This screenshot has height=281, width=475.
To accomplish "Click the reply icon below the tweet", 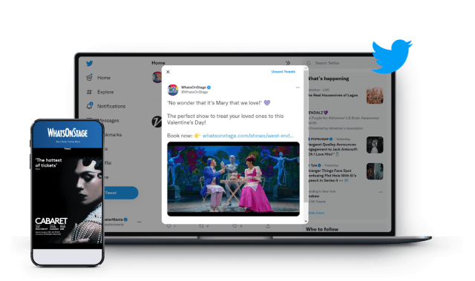I will point(168,226).
